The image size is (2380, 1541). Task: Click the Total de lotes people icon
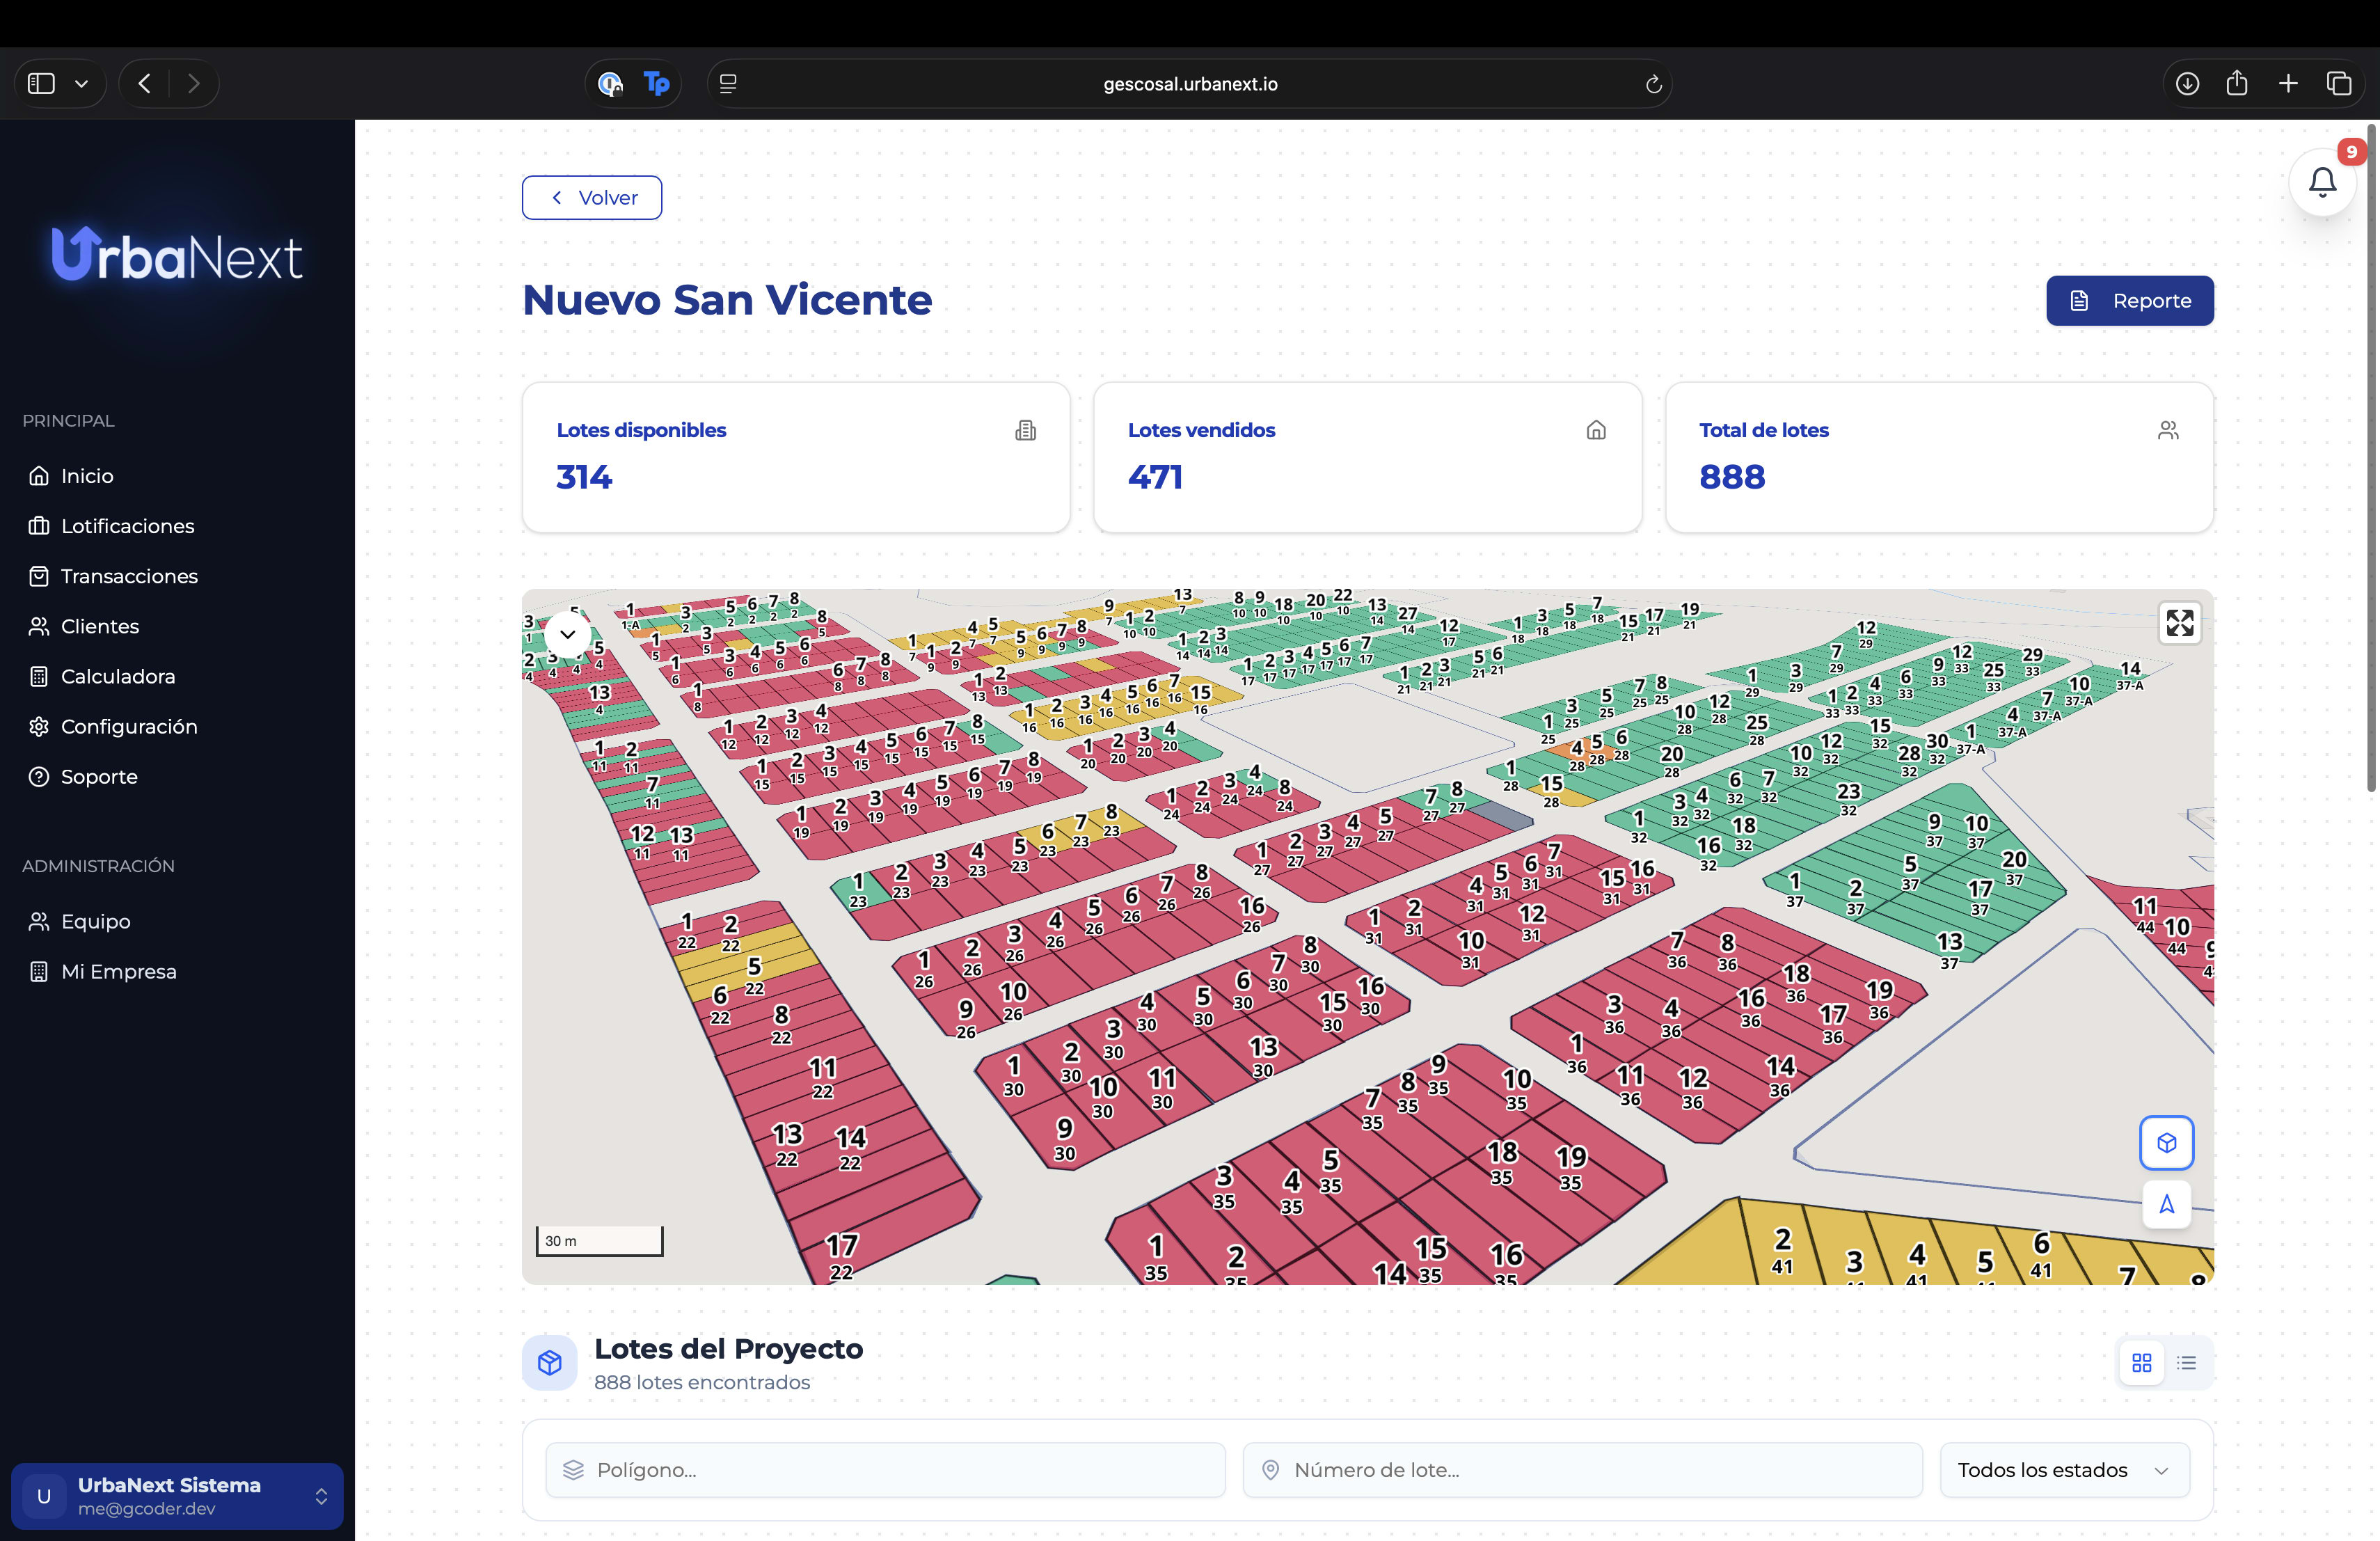[x=2168, y=431]
